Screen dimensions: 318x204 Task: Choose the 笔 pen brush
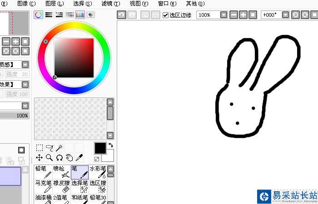pyautogui.click(x=79, y=172)
